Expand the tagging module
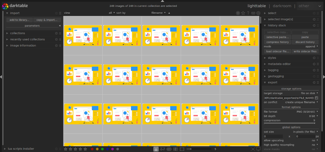325x152 pixels. 273,70
